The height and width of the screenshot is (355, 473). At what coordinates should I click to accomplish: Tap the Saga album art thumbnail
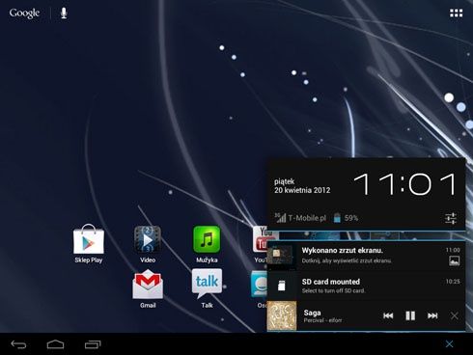point(282,315)
